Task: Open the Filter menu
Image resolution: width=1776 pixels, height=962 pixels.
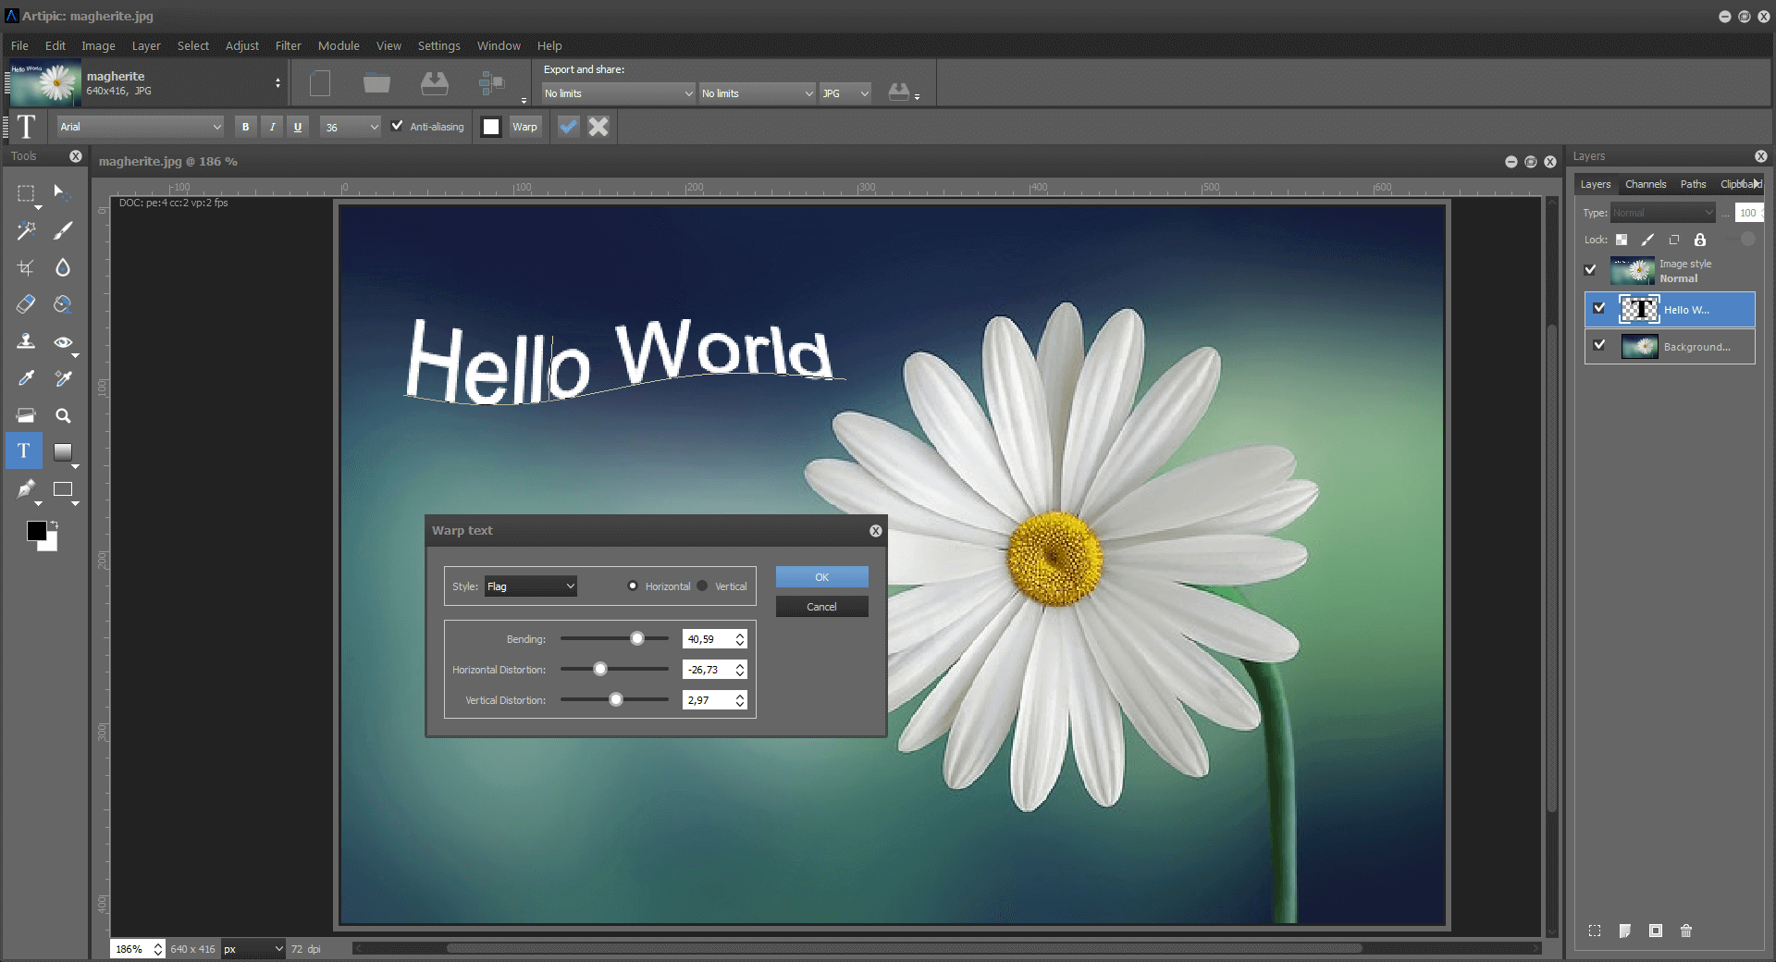Action: pyautogui.click(x=288, y=45)
